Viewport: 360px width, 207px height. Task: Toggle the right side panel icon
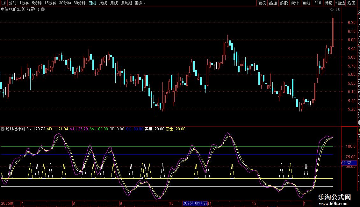pos(338,10)
